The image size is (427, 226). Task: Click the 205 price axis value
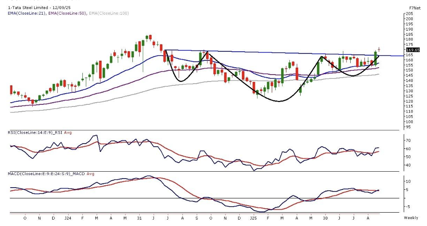click(x=409, y=14)
